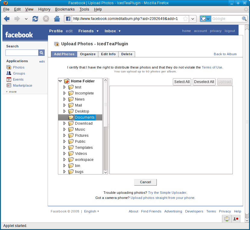Click Try the Simple Uploader link
Image resolution: width=250 pixels, height=230 pixels.
pos(167,193)
